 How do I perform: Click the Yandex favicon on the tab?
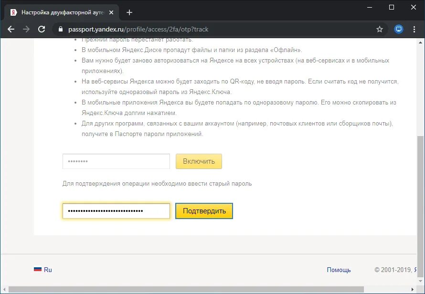[13, 12]
